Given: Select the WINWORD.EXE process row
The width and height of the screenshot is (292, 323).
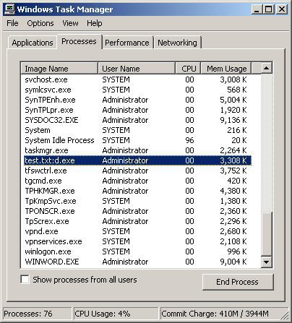Looking at the screenshot, I should 137,262.
